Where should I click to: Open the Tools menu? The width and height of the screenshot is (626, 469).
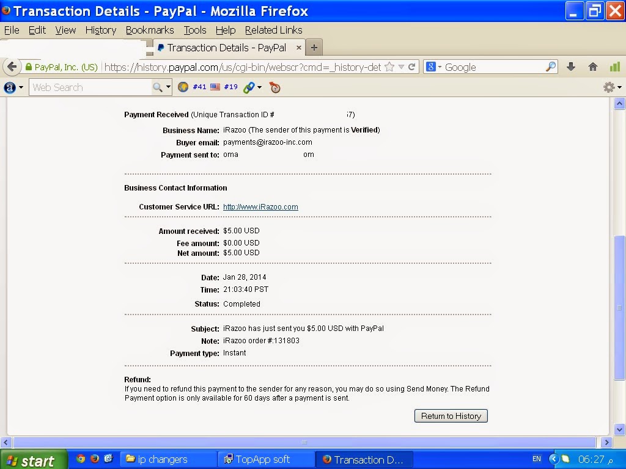point(195,31)
